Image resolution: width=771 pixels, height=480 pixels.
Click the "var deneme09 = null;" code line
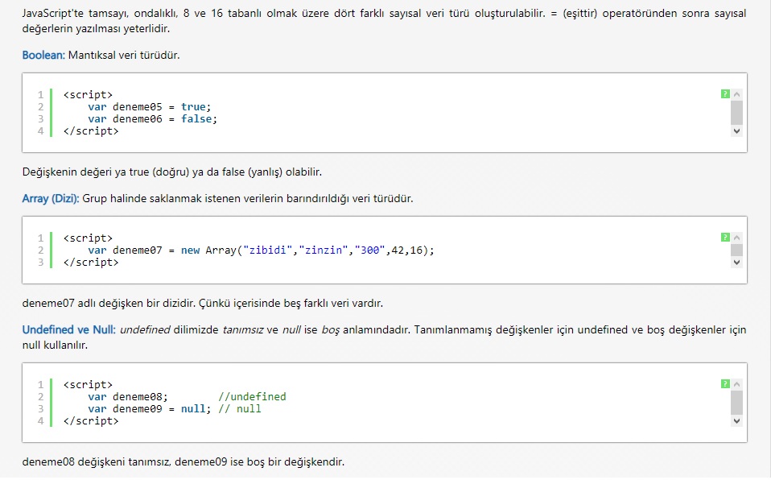(x=150, y=408)
